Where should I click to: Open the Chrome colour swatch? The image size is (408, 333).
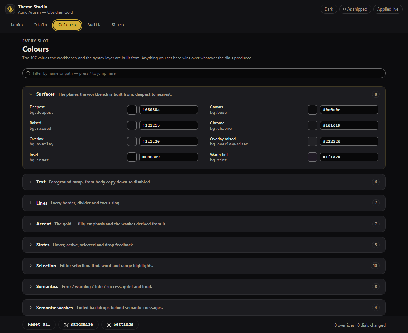[x=312, y=125]
